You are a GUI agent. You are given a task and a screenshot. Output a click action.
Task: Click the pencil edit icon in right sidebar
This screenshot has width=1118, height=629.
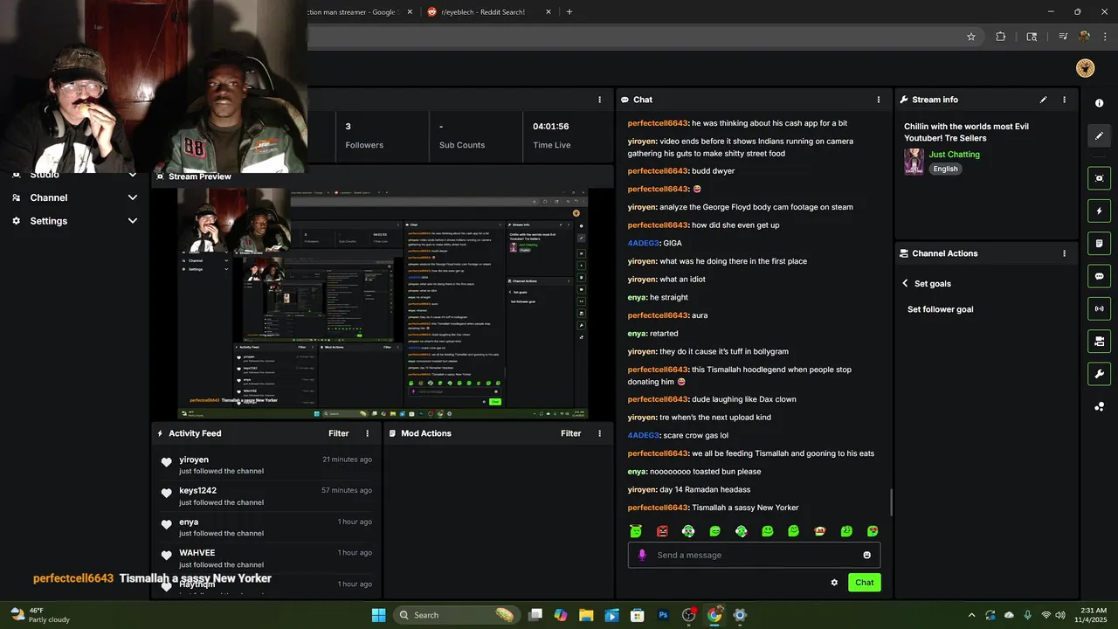[1099, 135]
